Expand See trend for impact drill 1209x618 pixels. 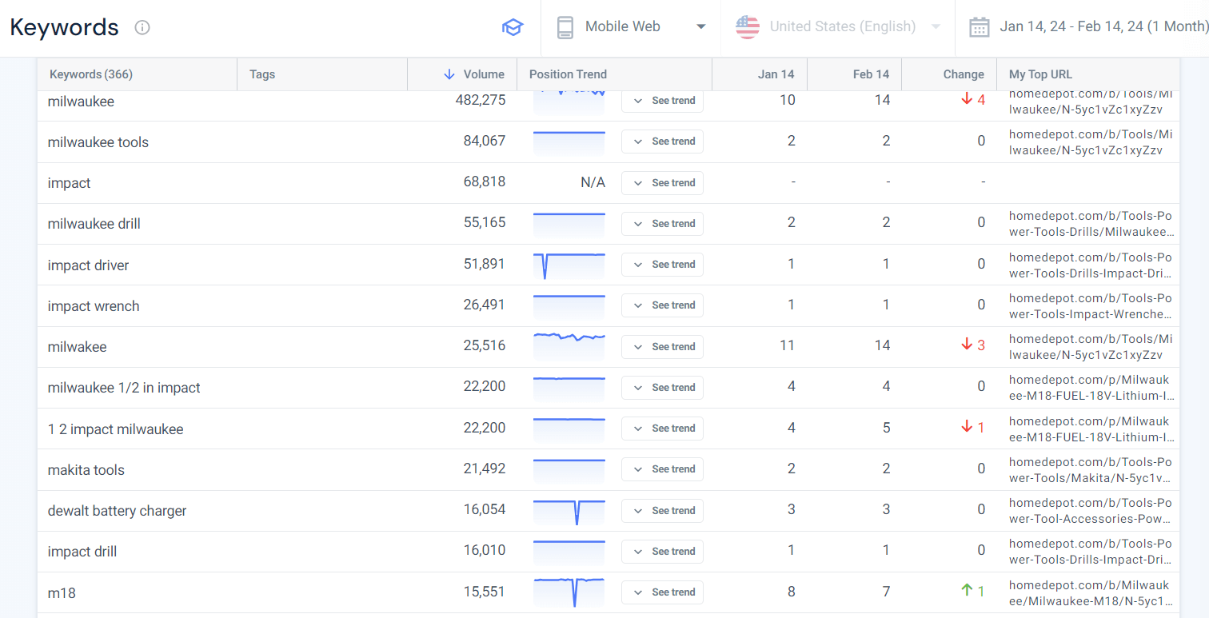[x=662, y=552]
